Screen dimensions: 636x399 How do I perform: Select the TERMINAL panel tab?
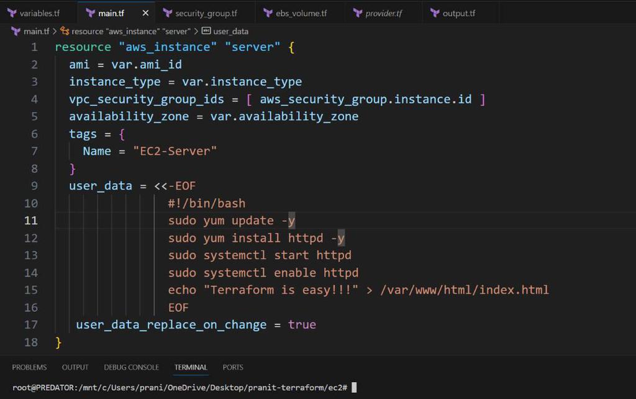pyautogui.click(x=191, y=367)
